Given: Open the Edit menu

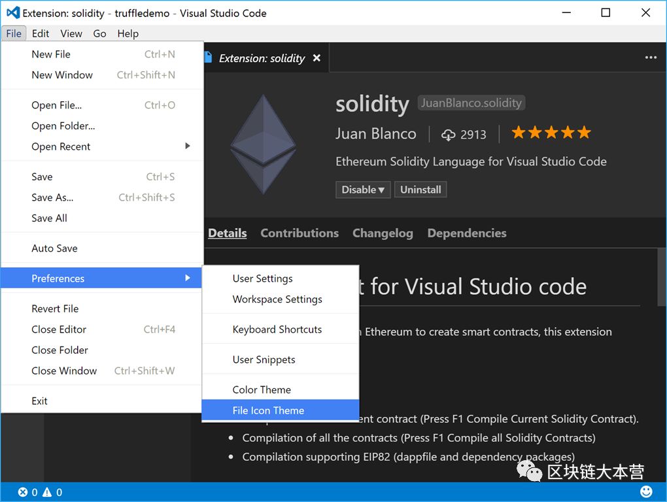Looking at the screenshot, I should [41, 33].
